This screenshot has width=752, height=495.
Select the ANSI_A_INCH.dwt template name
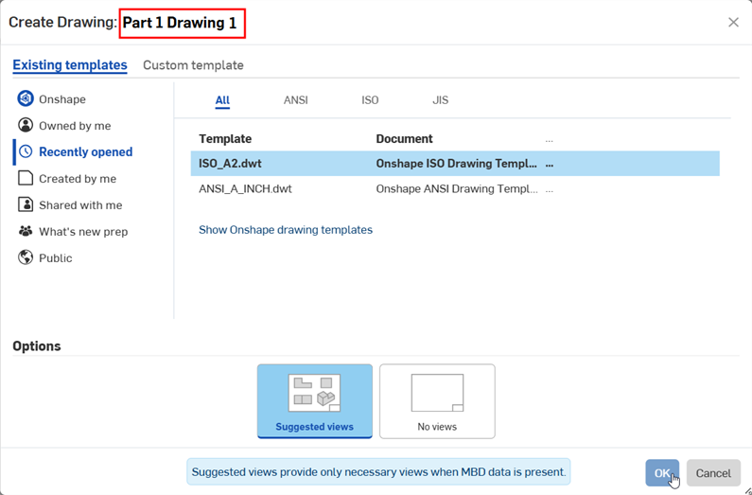click(x=245, y=189)
